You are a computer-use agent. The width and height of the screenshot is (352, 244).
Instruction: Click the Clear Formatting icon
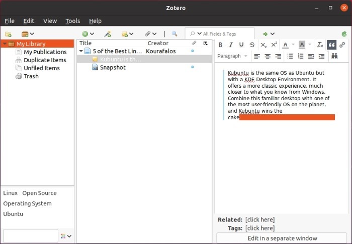(x=320, y=45)
